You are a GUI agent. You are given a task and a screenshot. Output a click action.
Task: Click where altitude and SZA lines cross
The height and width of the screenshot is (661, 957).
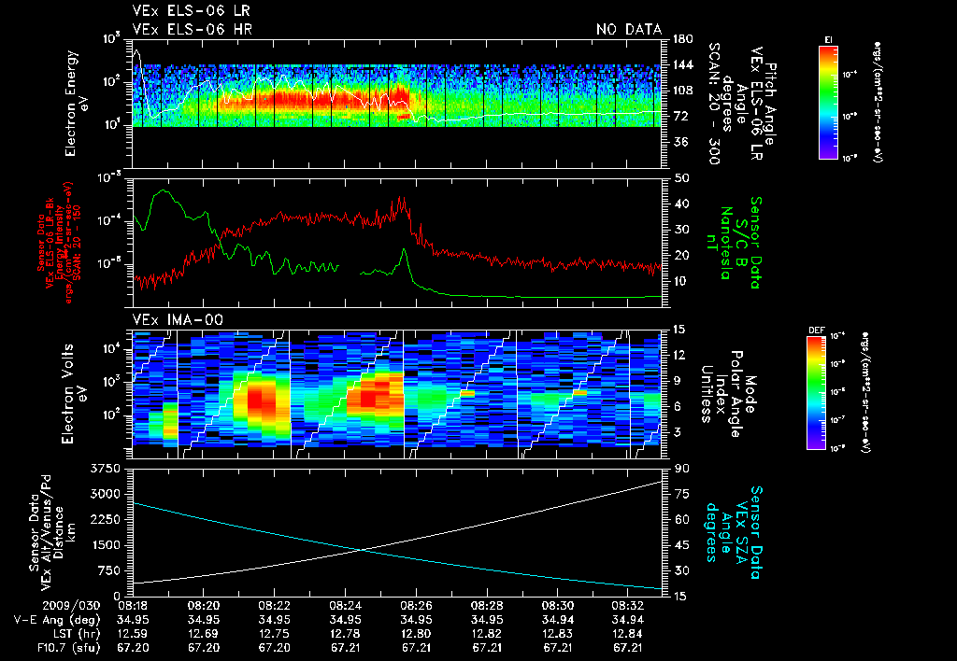(363, 550)
